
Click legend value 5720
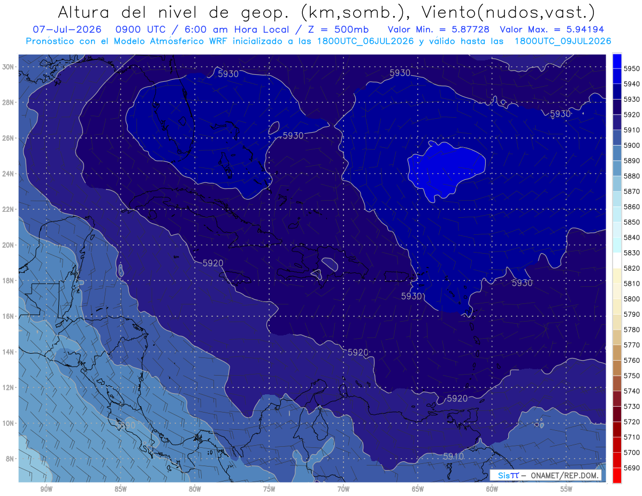pyautogui.click(x=632, y=422)
